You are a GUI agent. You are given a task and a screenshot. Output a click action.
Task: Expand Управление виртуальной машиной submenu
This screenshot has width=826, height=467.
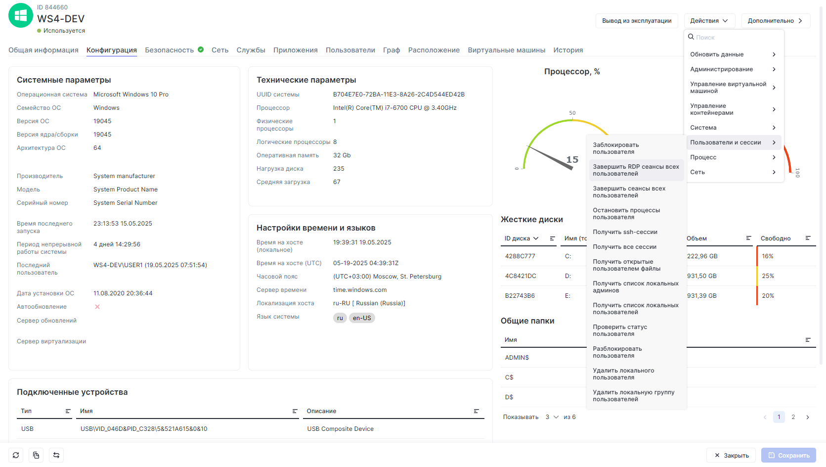point(734,88)
